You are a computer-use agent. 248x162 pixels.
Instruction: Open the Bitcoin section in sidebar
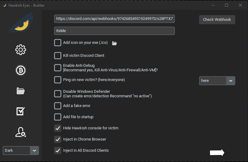coord(21,70)
